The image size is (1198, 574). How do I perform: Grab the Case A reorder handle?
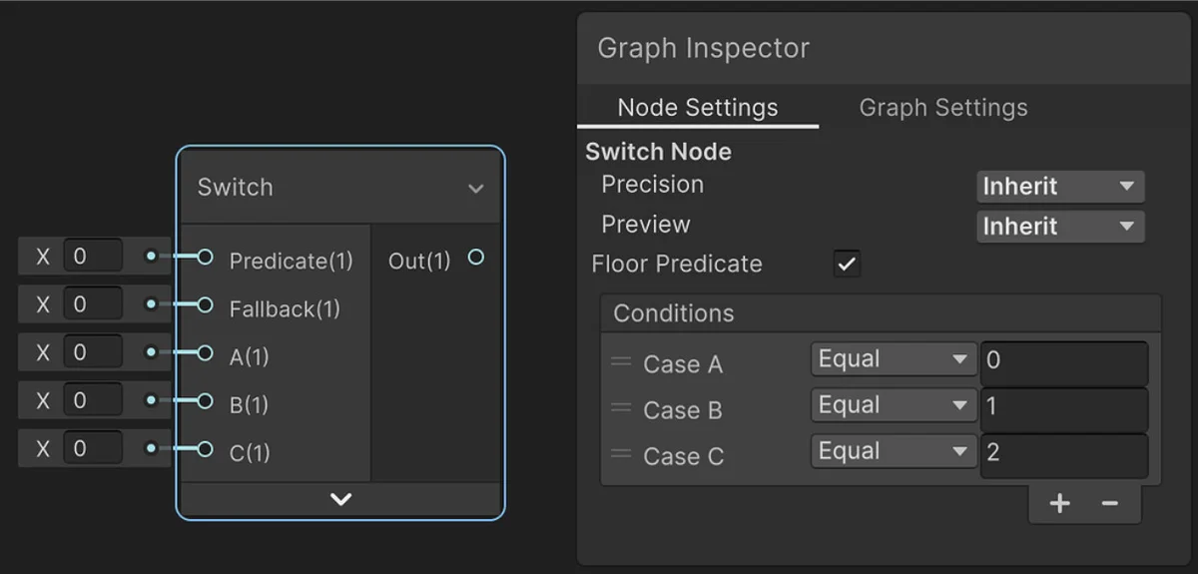[x=621, y=362]
